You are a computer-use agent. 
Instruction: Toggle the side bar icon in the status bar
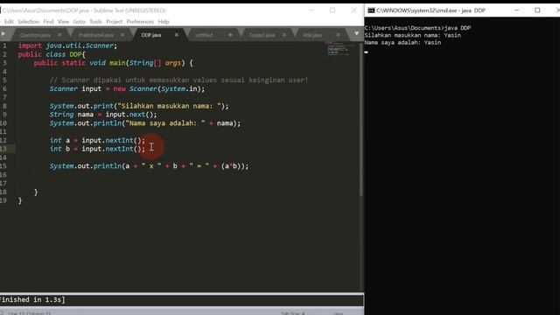2,313
